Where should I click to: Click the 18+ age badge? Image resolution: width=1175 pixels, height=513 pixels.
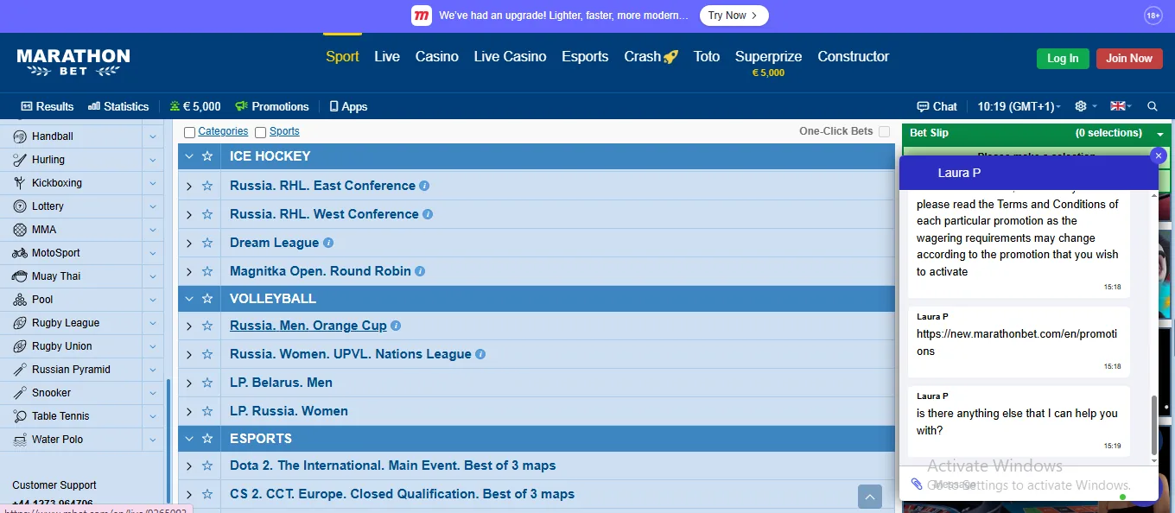(1153, 16)
